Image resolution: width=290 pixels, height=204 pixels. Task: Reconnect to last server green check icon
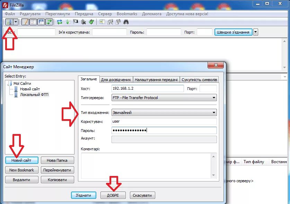[91, 22]
